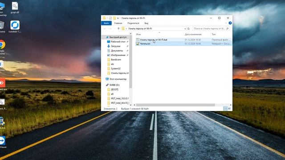Click the icon of the .bat file
Viewport: 285px width, 160px height.
click(x=138, y=40)
